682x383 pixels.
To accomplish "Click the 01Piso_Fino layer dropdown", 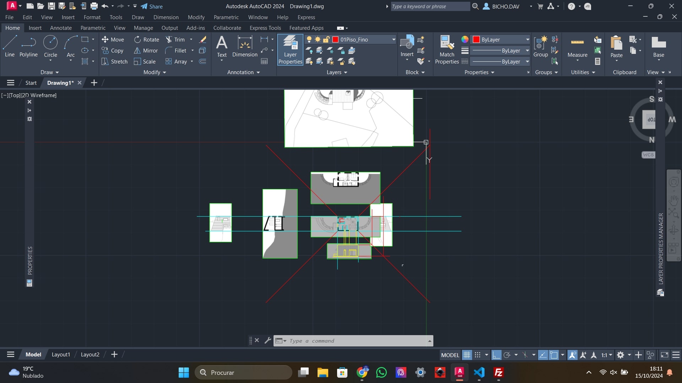I will click(394, 39).
